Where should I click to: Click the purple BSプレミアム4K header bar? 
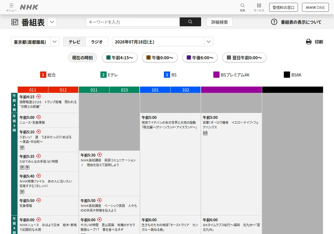(x=232, y=90)
